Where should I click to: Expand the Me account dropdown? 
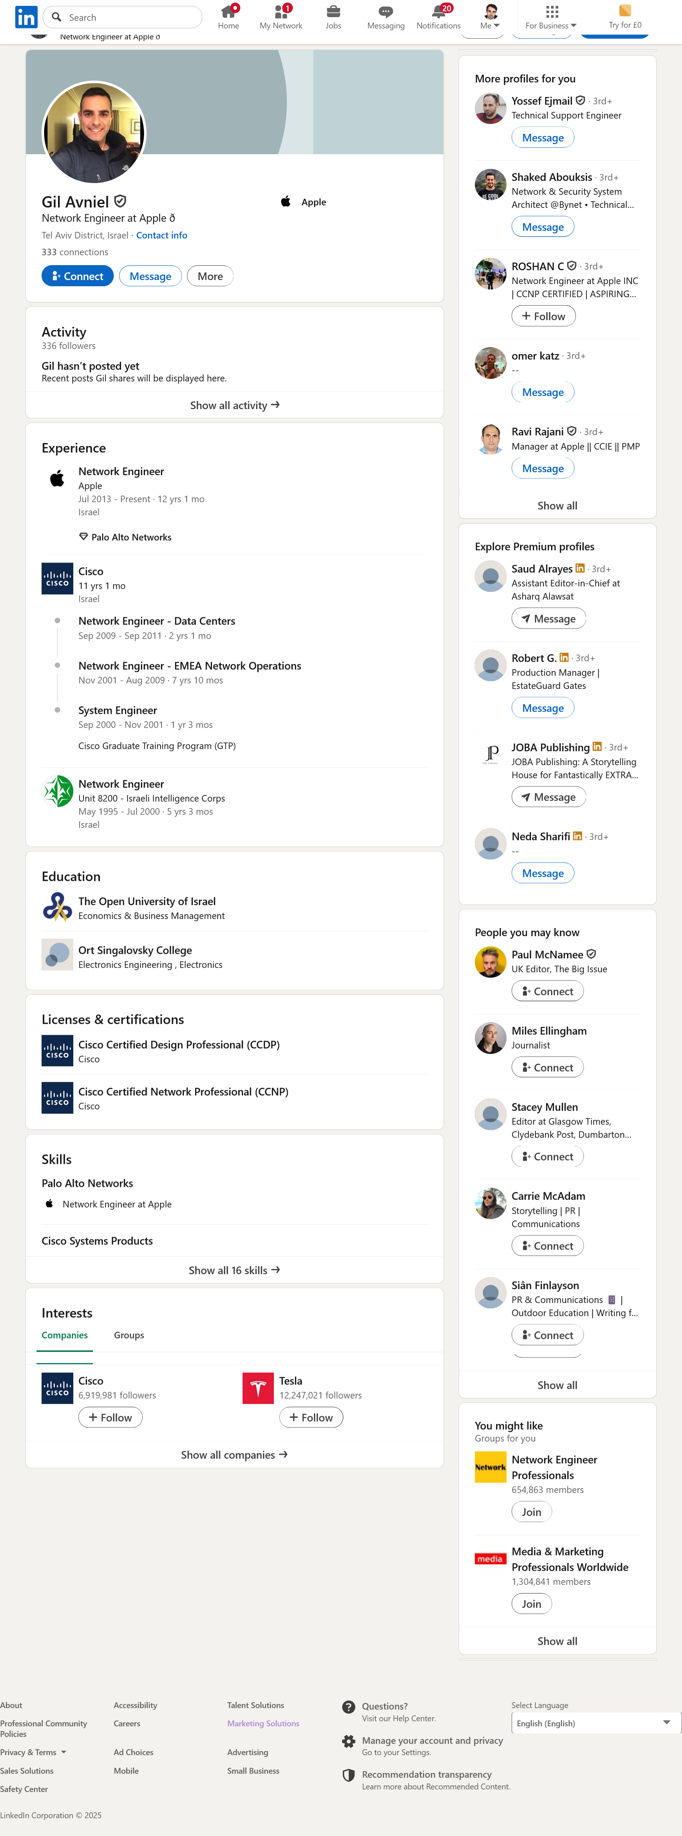(x=490, y=16)
